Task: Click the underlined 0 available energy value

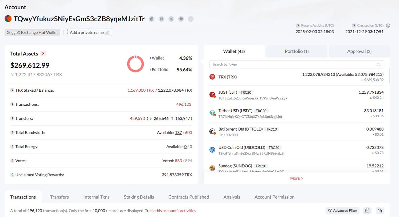Action: click(x=186, y=147)
